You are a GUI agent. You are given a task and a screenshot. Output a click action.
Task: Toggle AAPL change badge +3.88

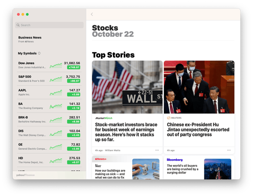point(74,94)
